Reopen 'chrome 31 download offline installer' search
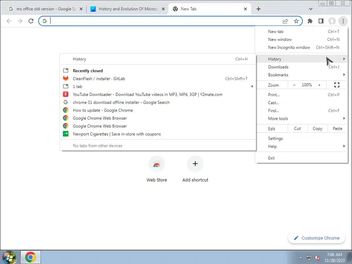 158,102
